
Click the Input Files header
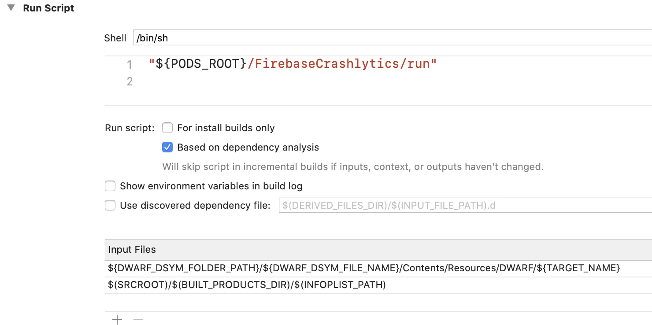click(x=378, y=249)
